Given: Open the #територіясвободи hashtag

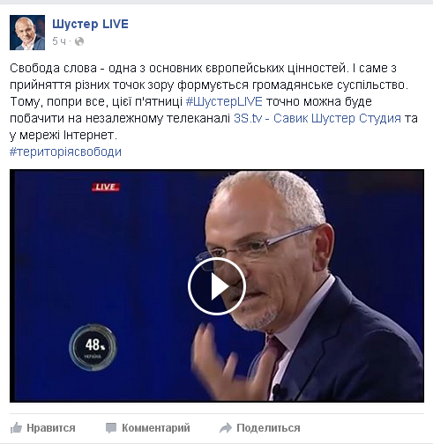Looking at the screenshot, I should [x=65, y=152].
